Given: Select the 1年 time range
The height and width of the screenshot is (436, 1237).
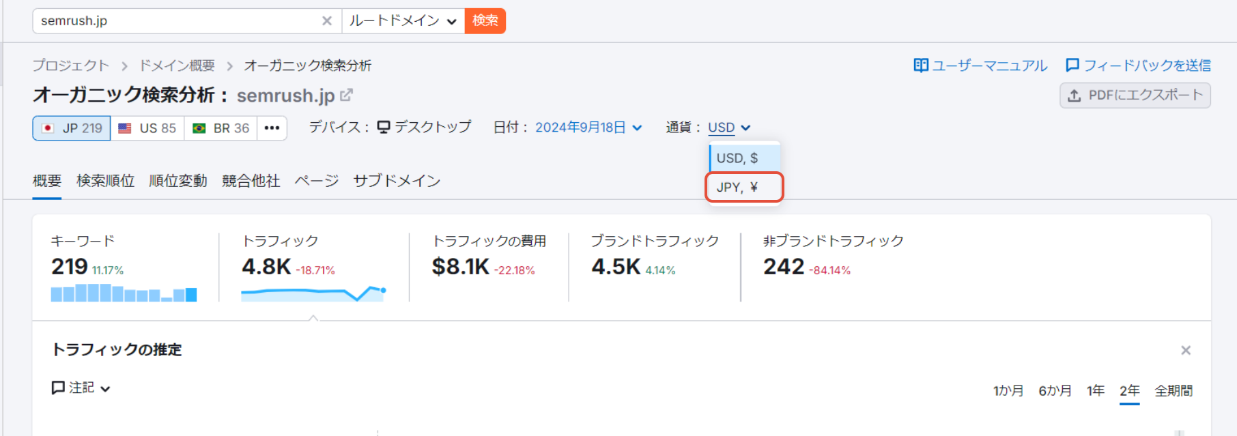Looking at the screenshot, I should click(1096, 391).
